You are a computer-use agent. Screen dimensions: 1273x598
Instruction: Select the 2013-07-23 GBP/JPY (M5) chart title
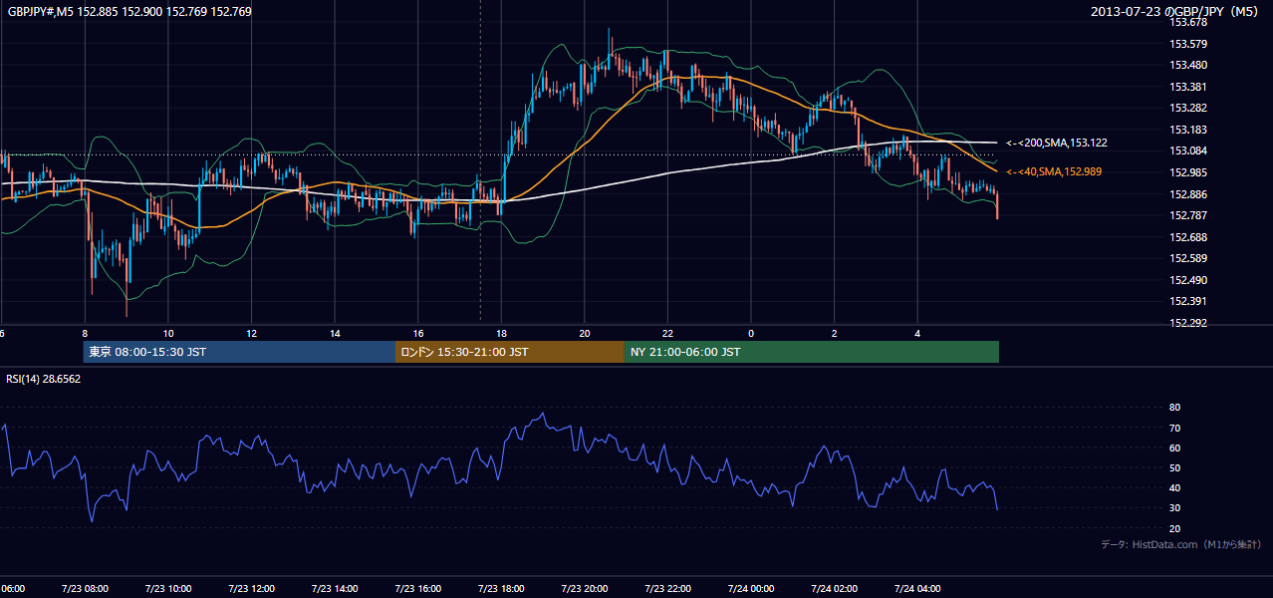click(x=1176, y=12)
